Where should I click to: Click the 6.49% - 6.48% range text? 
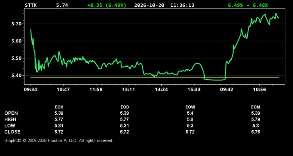tap(248, 5)
